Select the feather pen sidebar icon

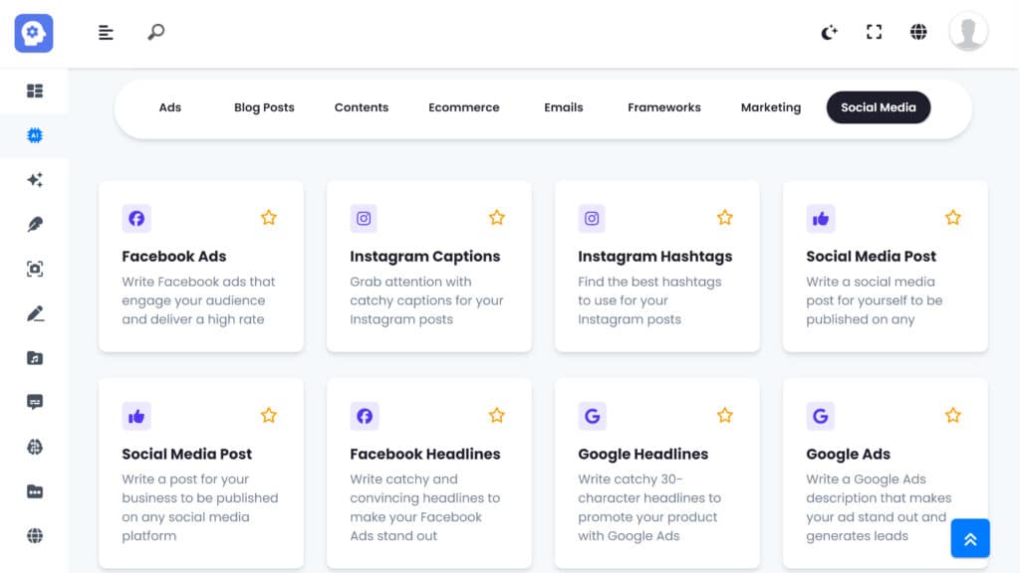35,225
